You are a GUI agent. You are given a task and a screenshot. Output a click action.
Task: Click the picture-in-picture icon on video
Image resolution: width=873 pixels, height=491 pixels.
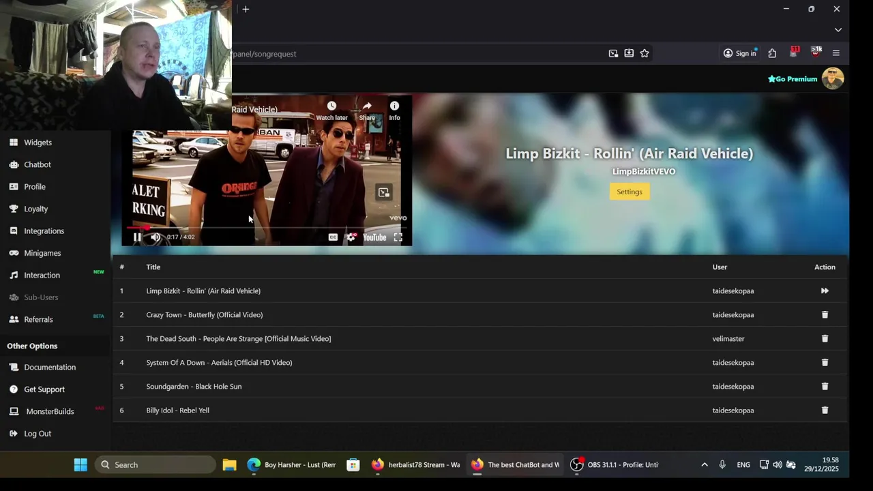point(384,193)
